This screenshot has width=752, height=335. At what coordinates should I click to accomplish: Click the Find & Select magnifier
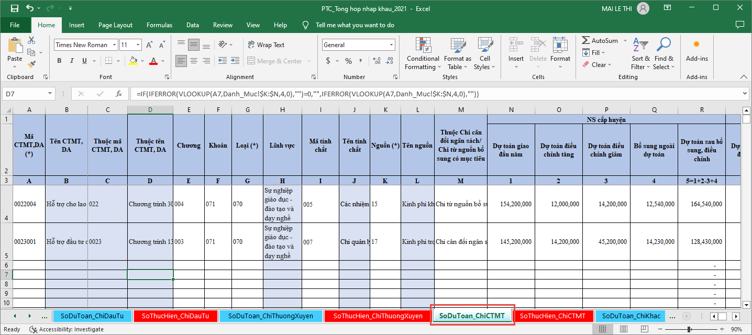click(x=663, y=54)
